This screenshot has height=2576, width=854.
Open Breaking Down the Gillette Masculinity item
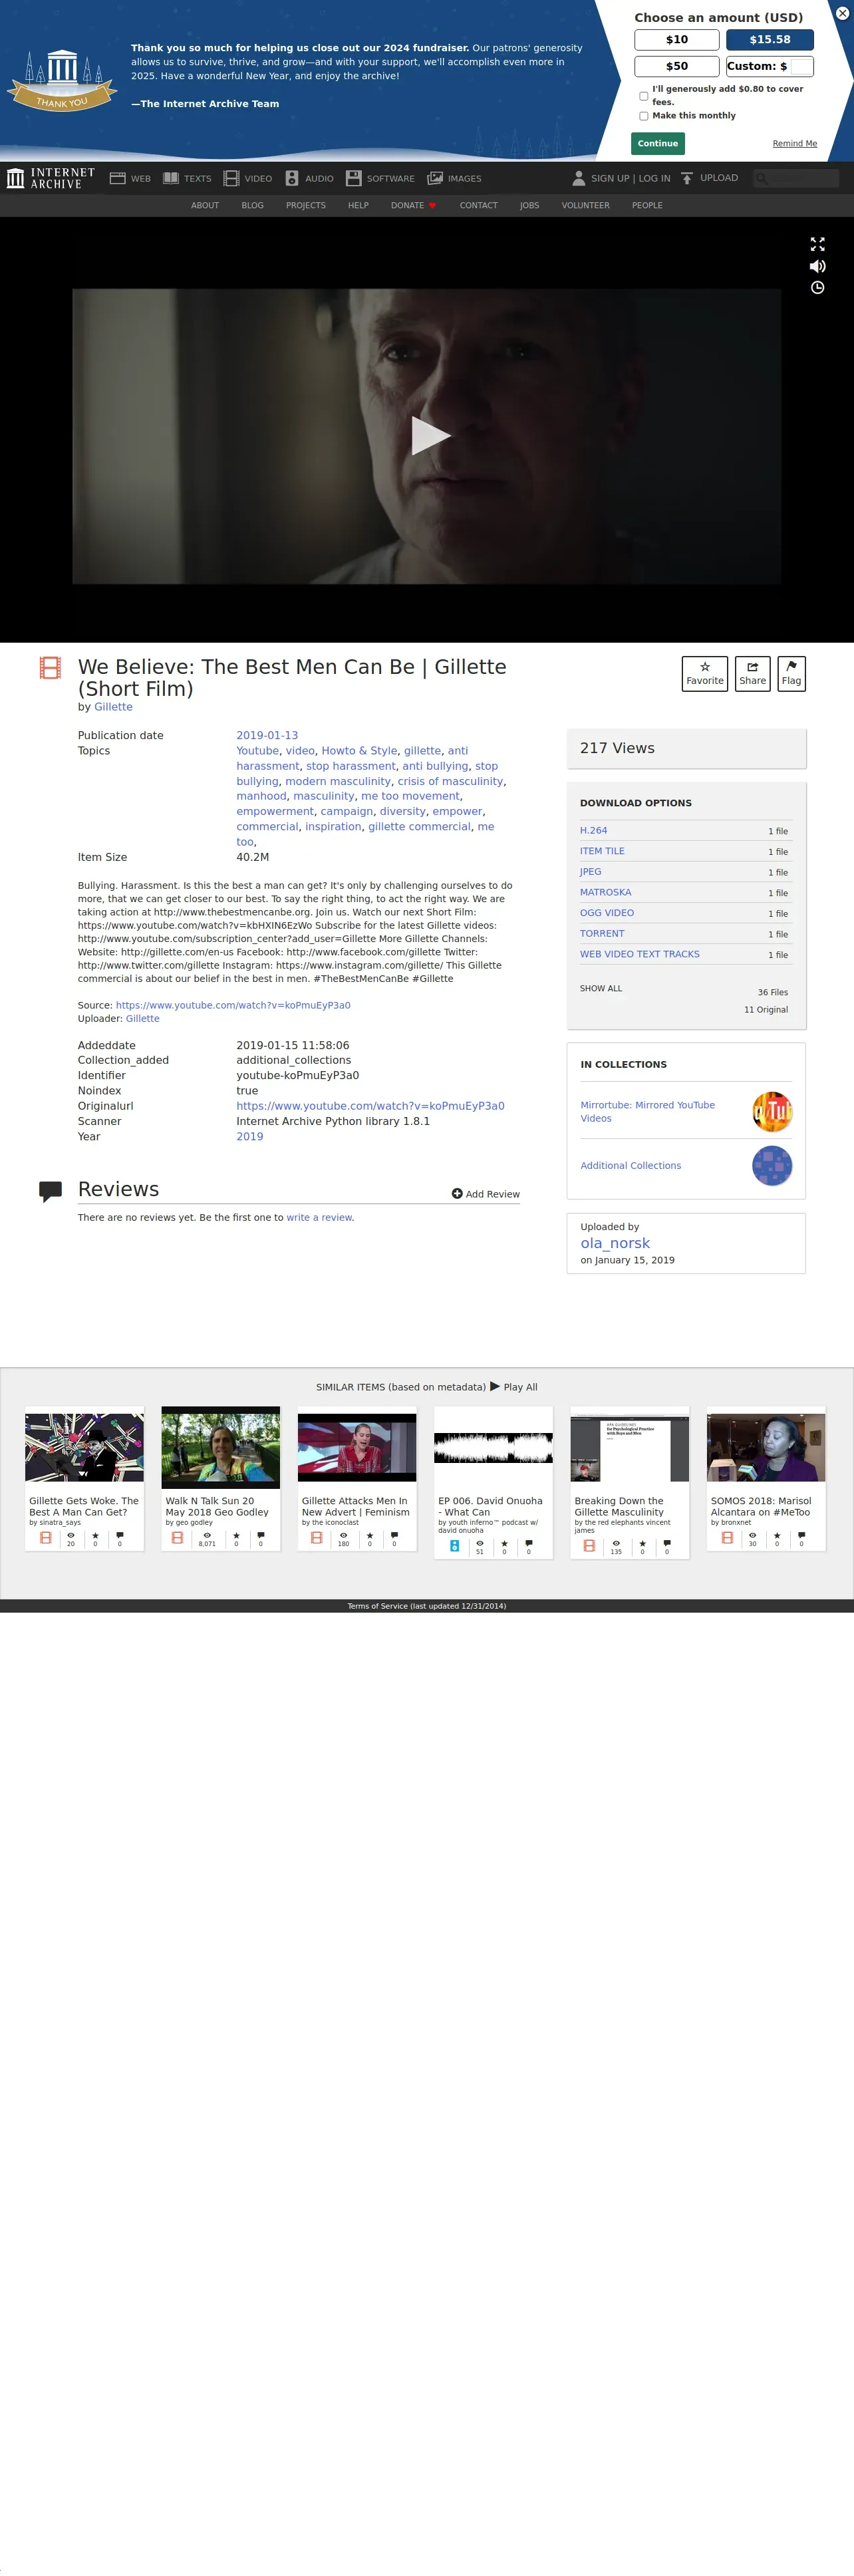click(630, 1482)
